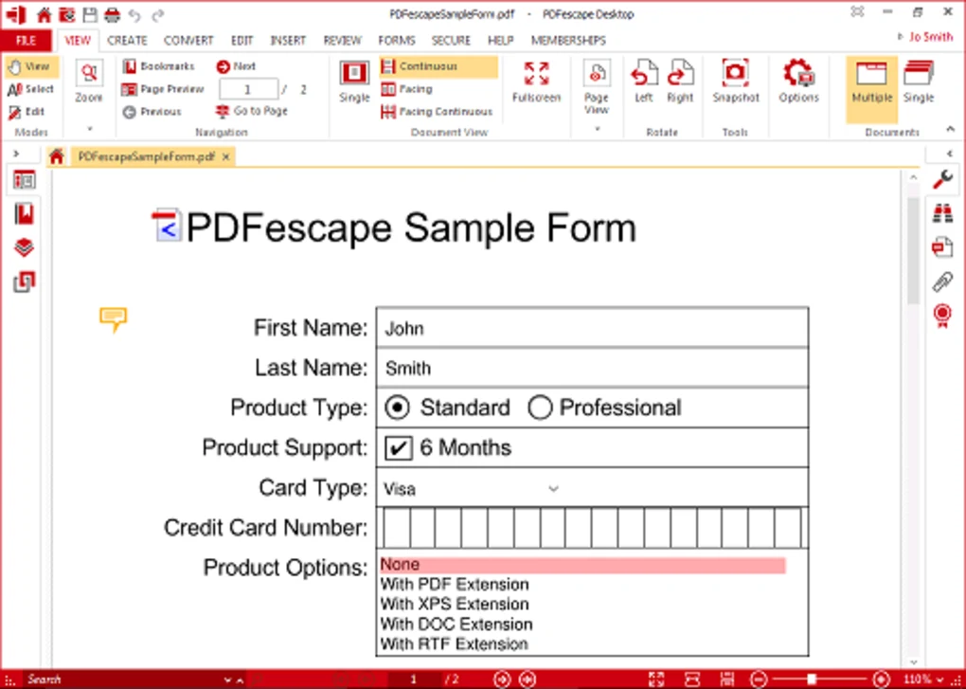Click the Next navigation button
Viewport: 966px width, 689px height.
[x=235, y=66]
